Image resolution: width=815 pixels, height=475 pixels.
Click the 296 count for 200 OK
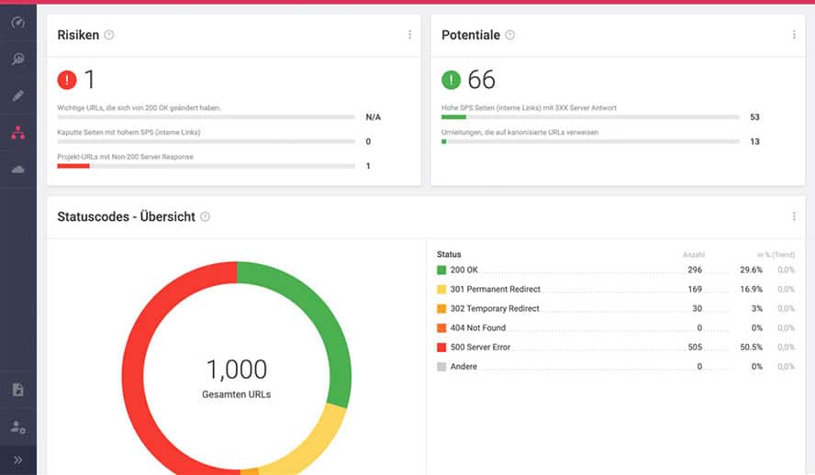tap(695, 270)
